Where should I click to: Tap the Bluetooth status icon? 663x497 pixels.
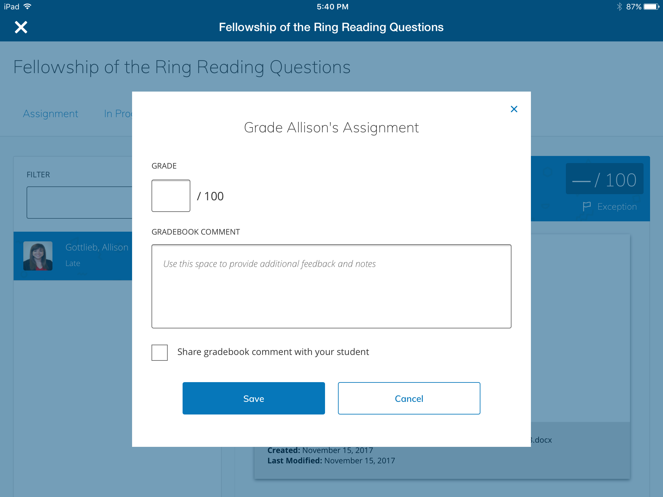pos(619,6)
